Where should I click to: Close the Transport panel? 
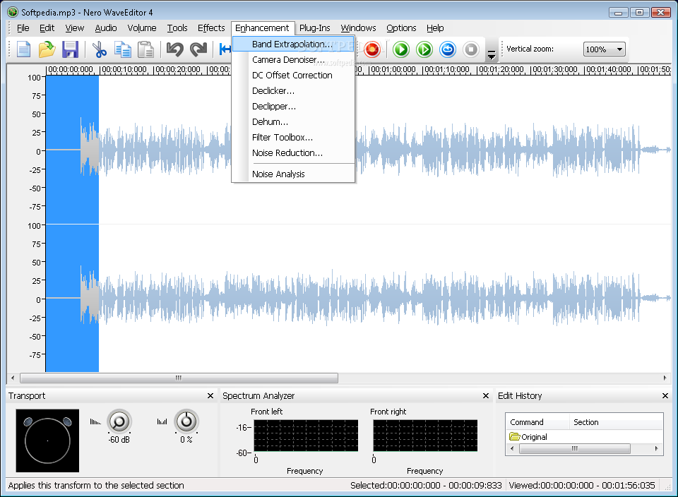(x=210, y=396)
